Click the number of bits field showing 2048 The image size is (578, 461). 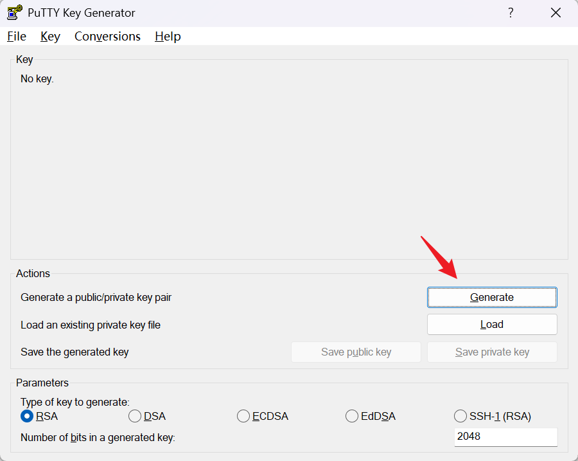click(506, 437)
